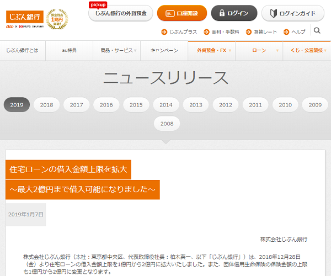Switch to the 2015 year tab
331x276 pixels.
tap(136, 105)
